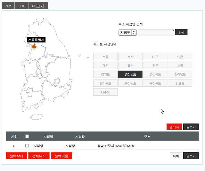Image resolution: width=205 pixels, height=171 pixels.
Task: Click the 선택삭제 delete button
Action: pyautogui.click(x=16, y=156)
